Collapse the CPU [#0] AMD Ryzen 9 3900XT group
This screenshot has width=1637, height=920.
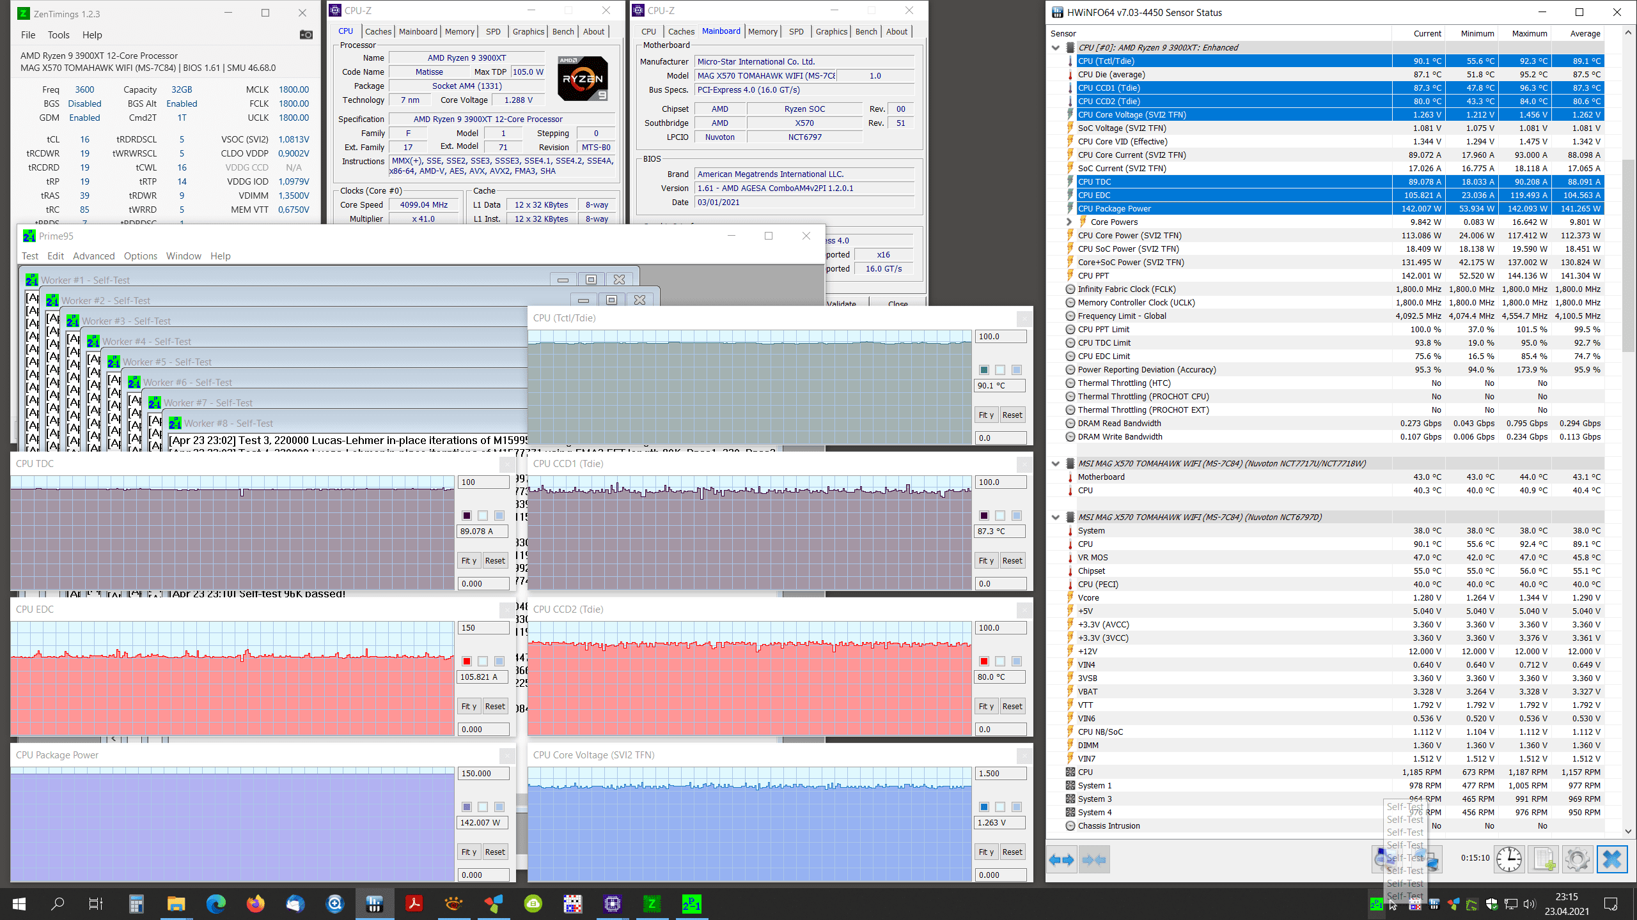click(1056, 47)
